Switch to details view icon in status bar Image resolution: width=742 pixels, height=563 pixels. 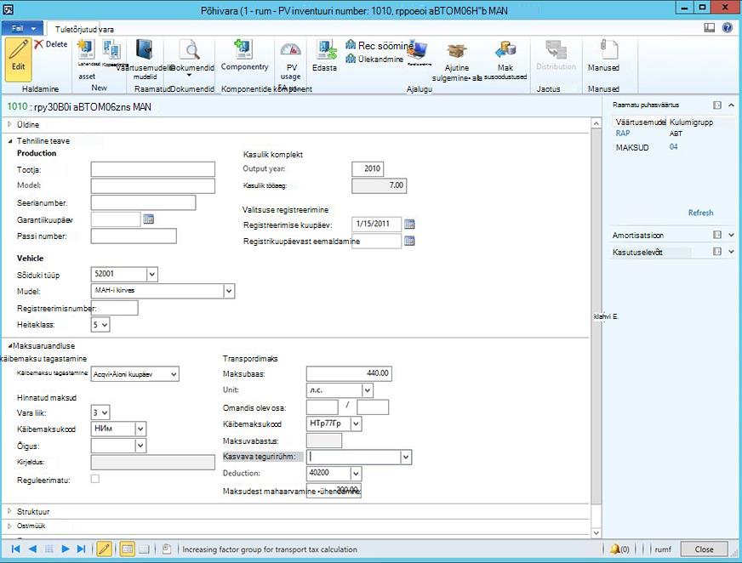pos(127,549)
